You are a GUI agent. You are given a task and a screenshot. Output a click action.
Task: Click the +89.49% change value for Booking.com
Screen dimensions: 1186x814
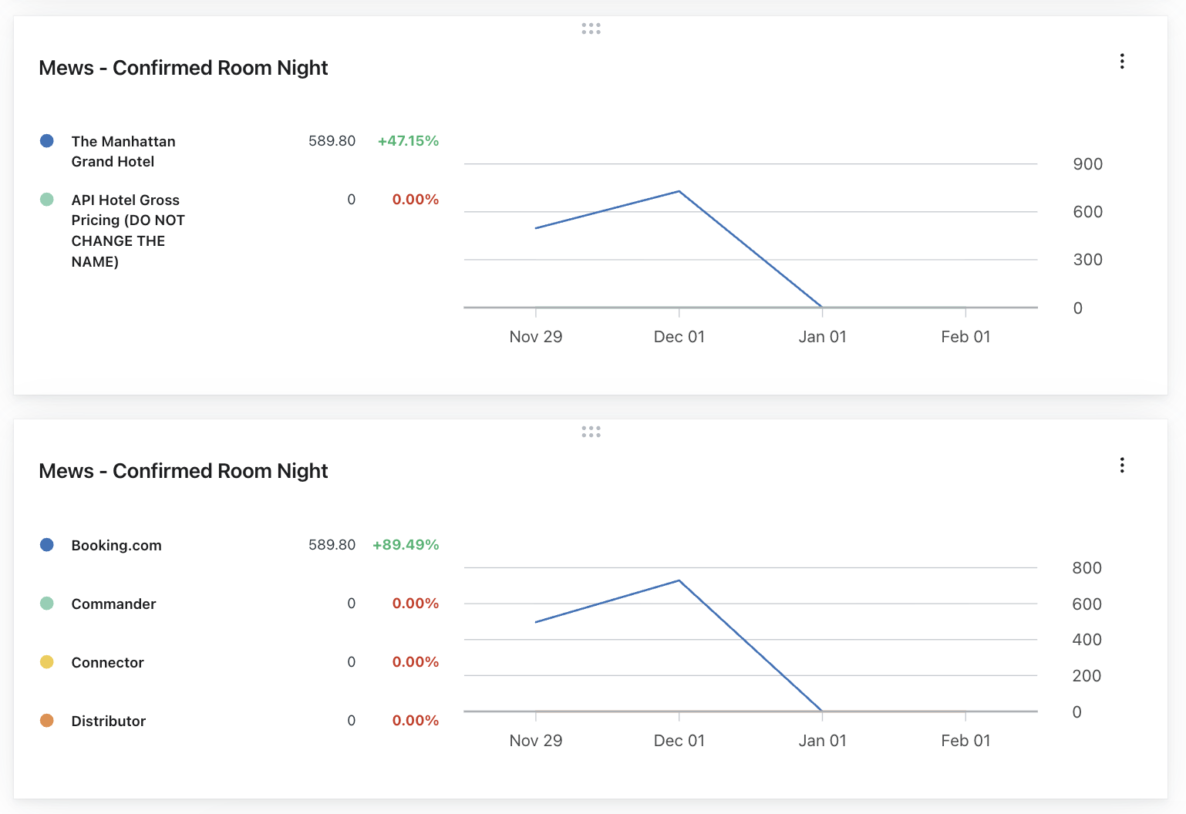tap(406, 545)
